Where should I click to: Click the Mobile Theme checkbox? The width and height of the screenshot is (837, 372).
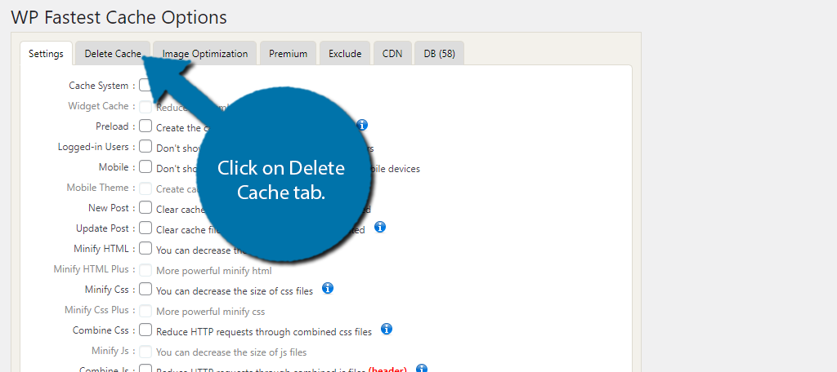[x=145, y=188]
